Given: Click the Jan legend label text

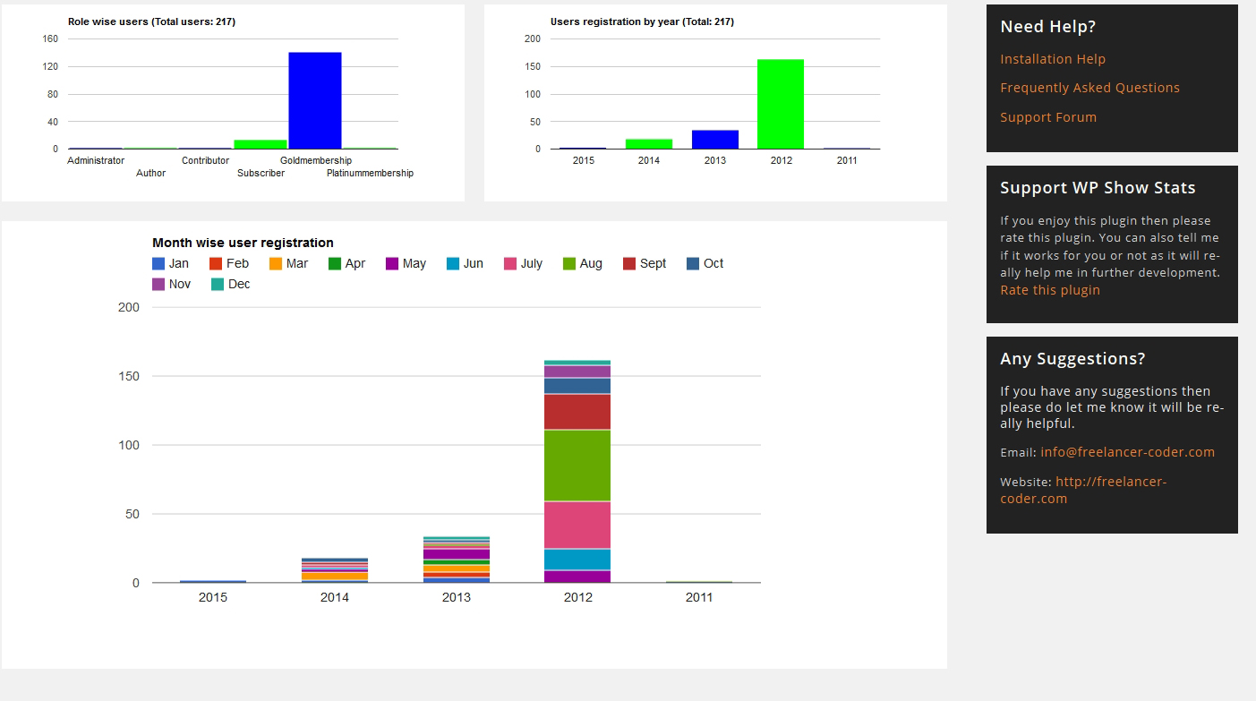Looking at the screenshot, I should tap(179, 263).
